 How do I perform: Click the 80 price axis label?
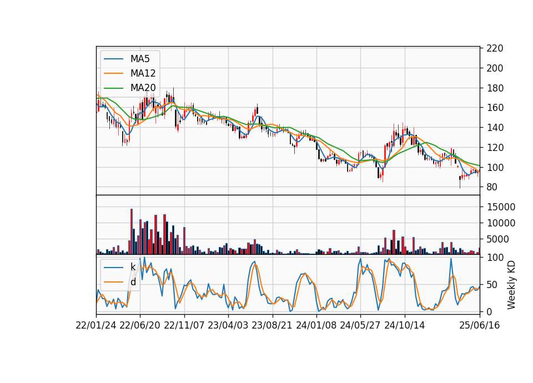492,187
